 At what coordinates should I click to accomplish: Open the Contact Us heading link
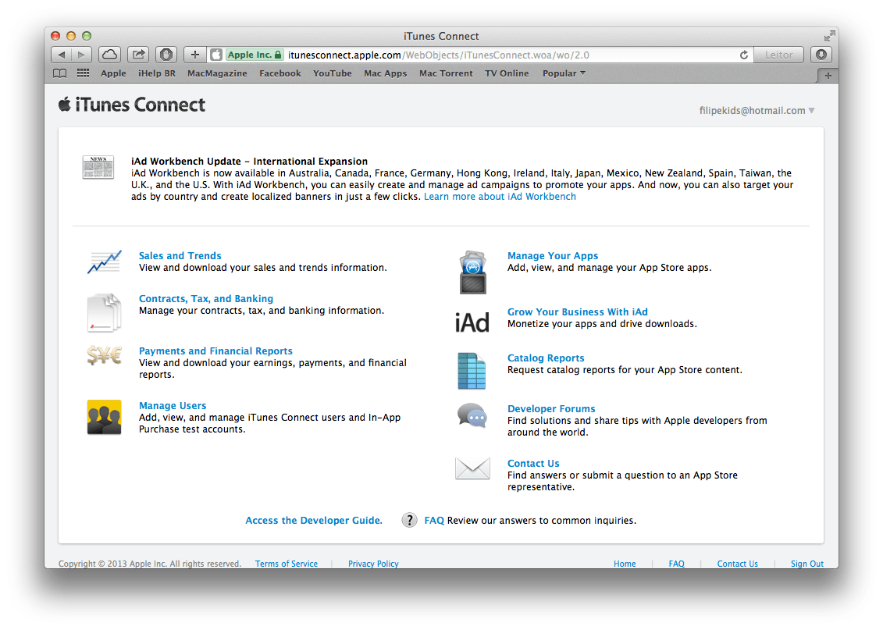533,464
